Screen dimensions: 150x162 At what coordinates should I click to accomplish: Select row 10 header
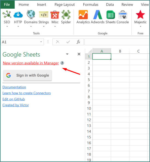[89, 108]
